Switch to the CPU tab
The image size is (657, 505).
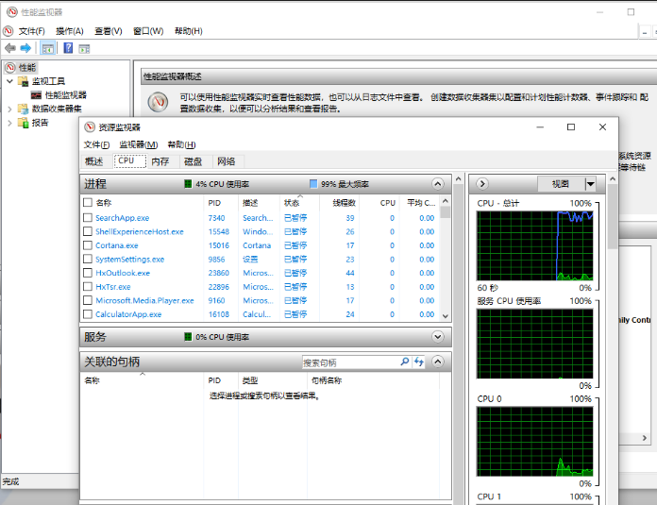[x=130, y=160]
